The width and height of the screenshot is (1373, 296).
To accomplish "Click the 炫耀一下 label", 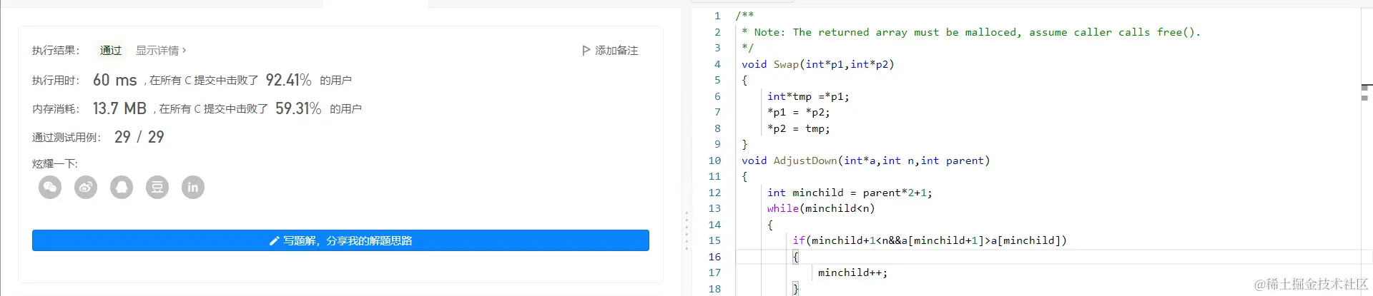I will [55, 163].
